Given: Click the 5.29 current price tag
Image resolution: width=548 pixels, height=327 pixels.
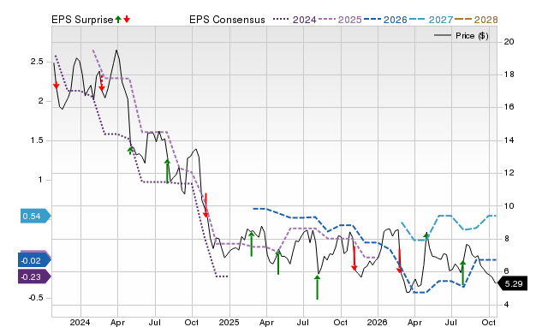Looking at the screenshot, I should click(x=512, y=283).
